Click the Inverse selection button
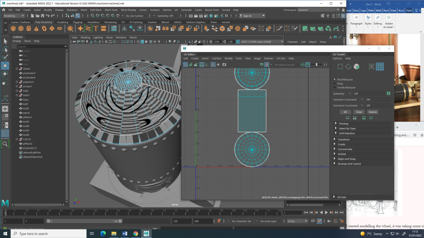 (x=373, y=112)
